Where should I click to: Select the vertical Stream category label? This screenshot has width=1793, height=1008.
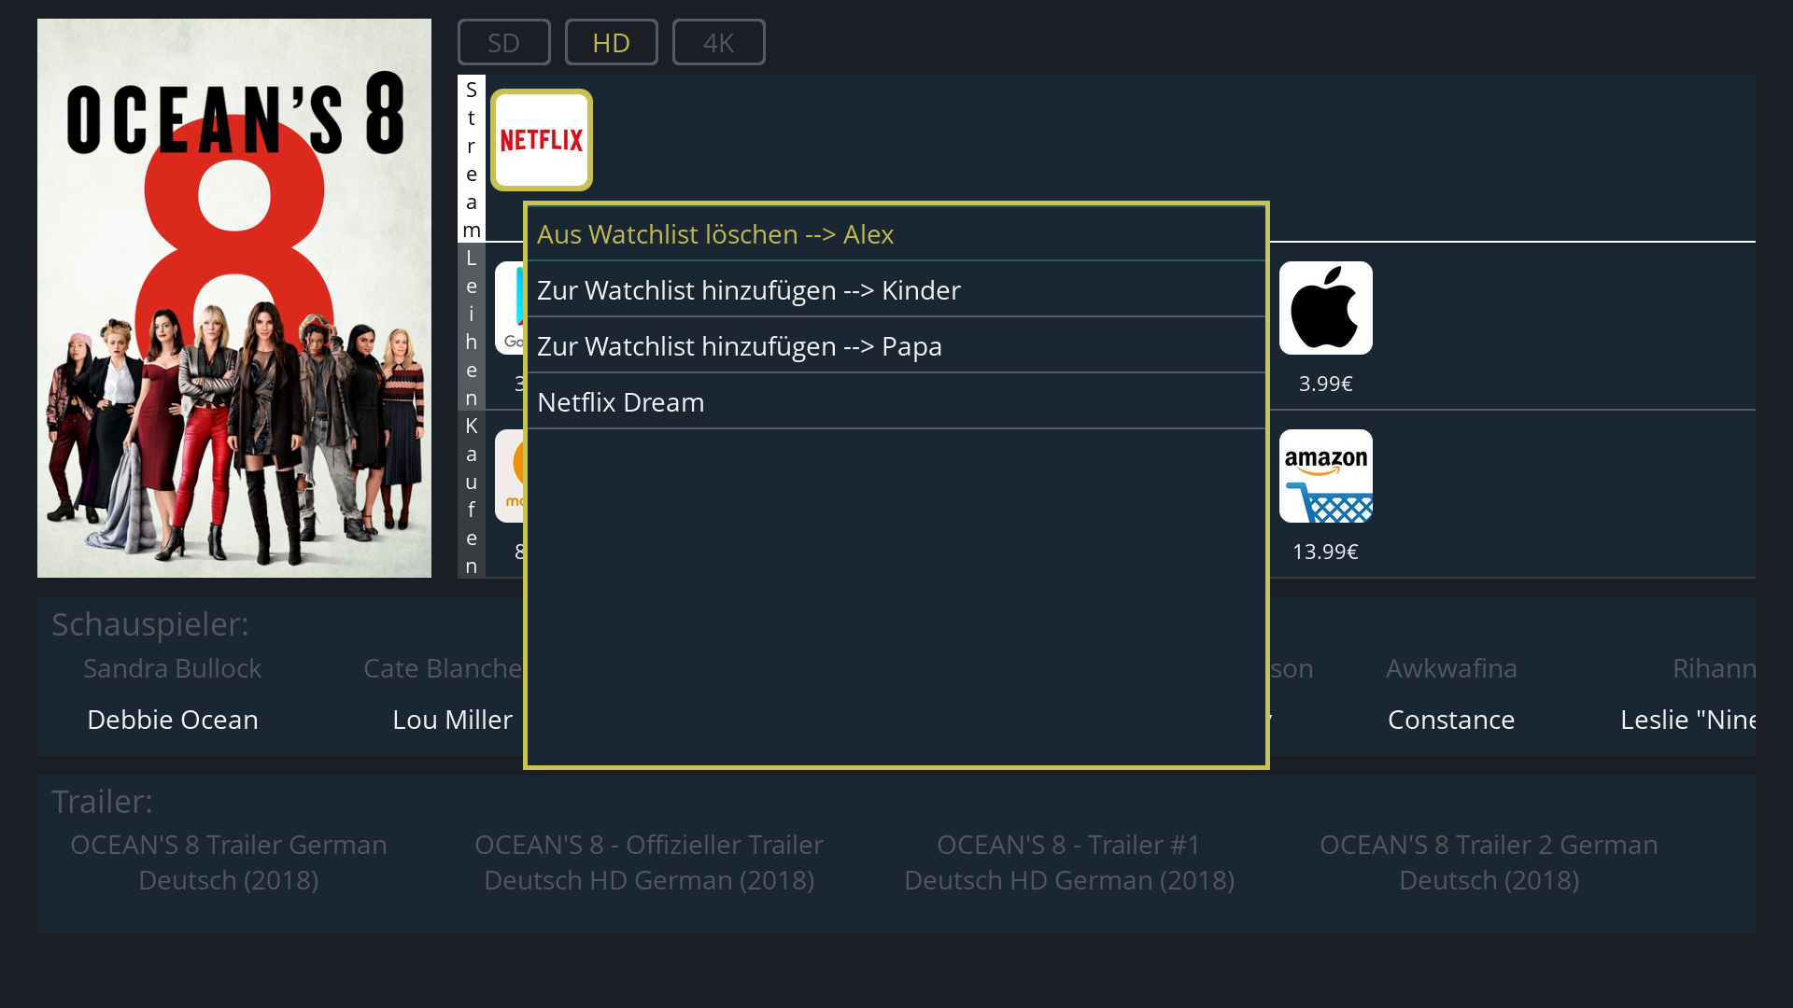(472, 159)
